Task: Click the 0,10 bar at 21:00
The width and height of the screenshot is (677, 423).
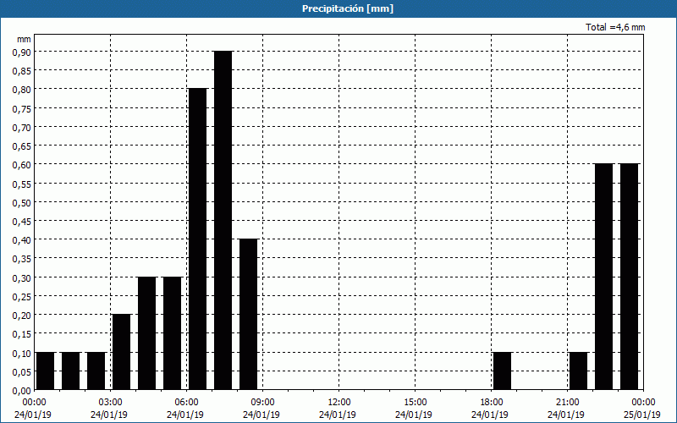Action: click(x=579, y=371)
